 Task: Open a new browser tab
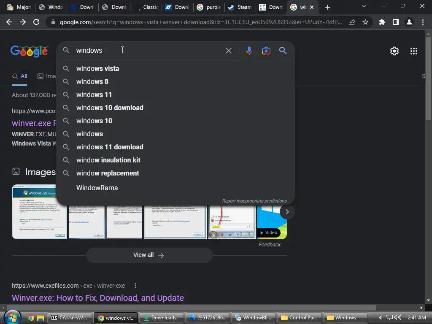327,8
